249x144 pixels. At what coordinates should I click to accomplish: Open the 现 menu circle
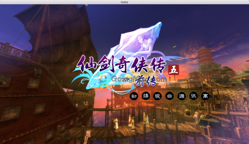(157, 96)
